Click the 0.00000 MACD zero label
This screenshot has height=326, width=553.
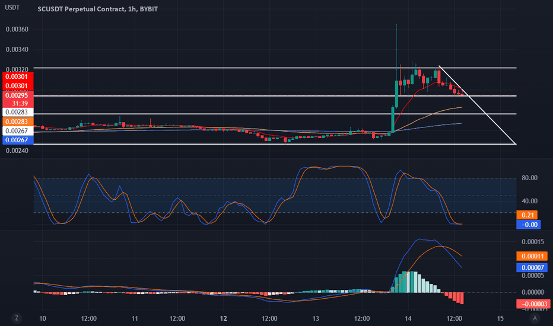click(x=533, y=292)
